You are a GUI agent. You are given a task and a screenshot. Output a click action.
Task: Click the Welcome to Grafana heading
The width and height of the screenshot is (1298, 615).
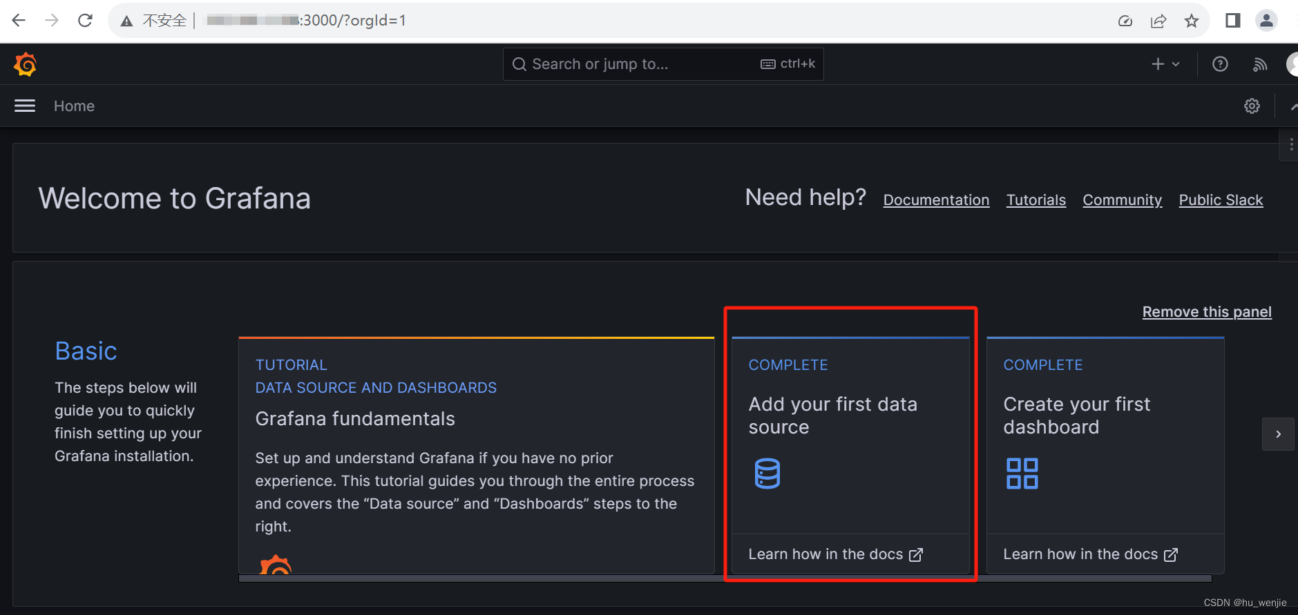tap(174, 199)
